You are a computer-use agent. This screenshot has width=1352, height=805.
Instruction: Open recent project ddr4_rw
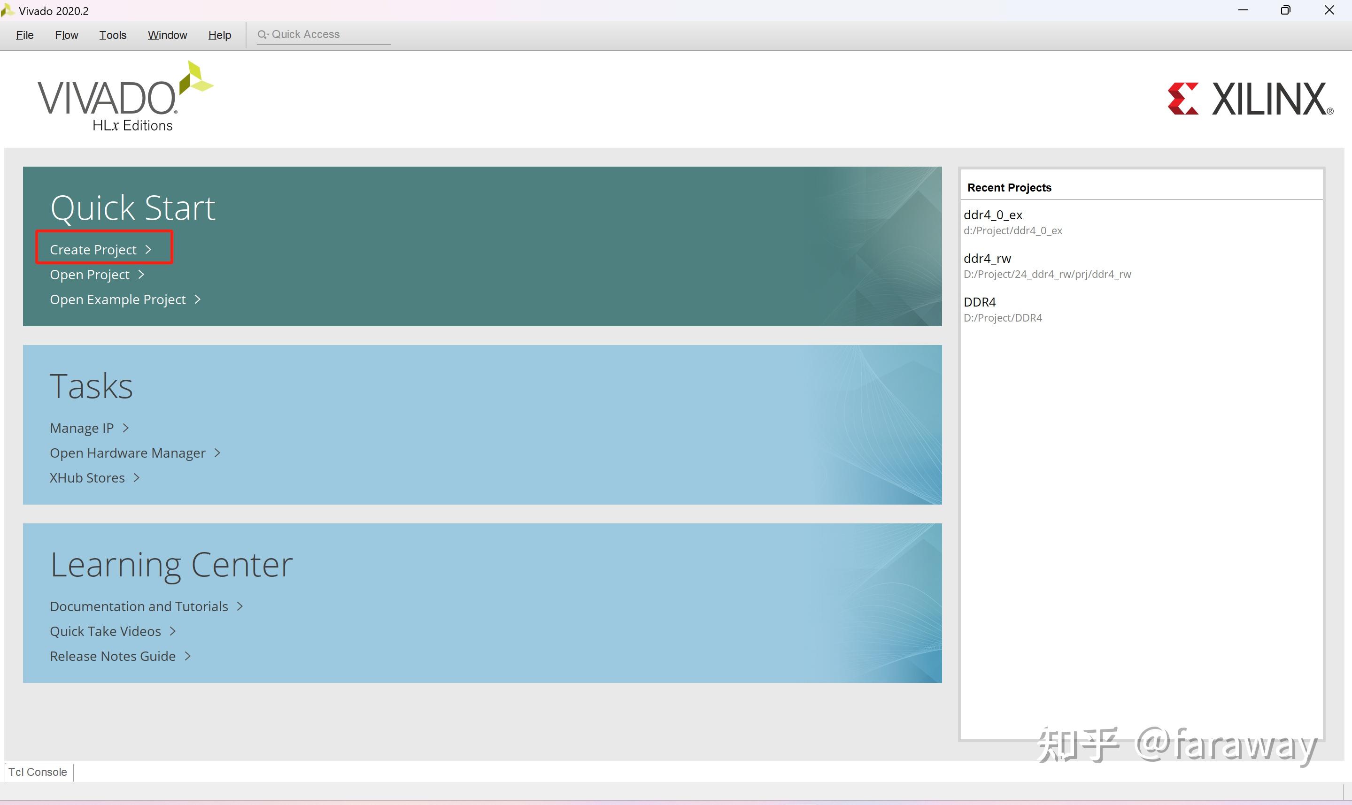click(x=987, y=259)
